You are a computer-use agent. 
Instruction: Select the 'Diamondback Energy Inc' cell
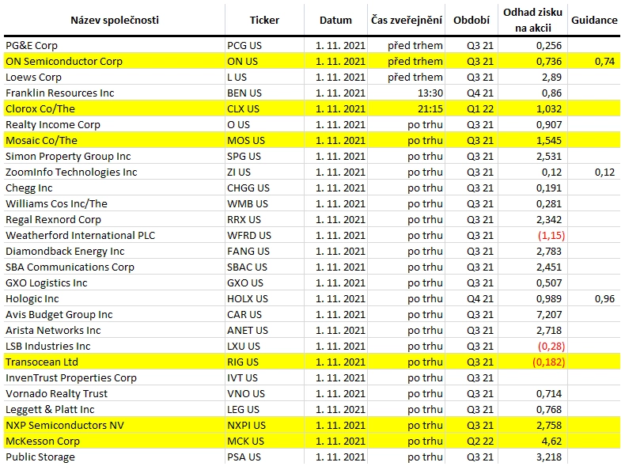tap(115, 251)
